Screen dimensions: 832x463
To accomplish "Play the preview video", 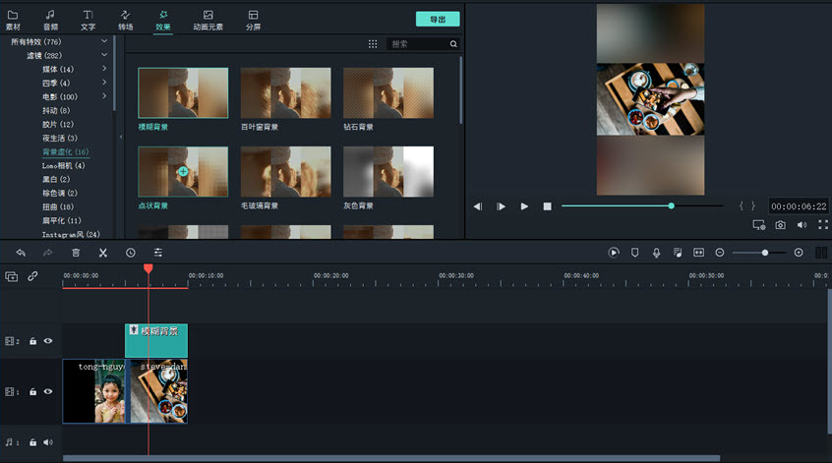I will 524,206.
